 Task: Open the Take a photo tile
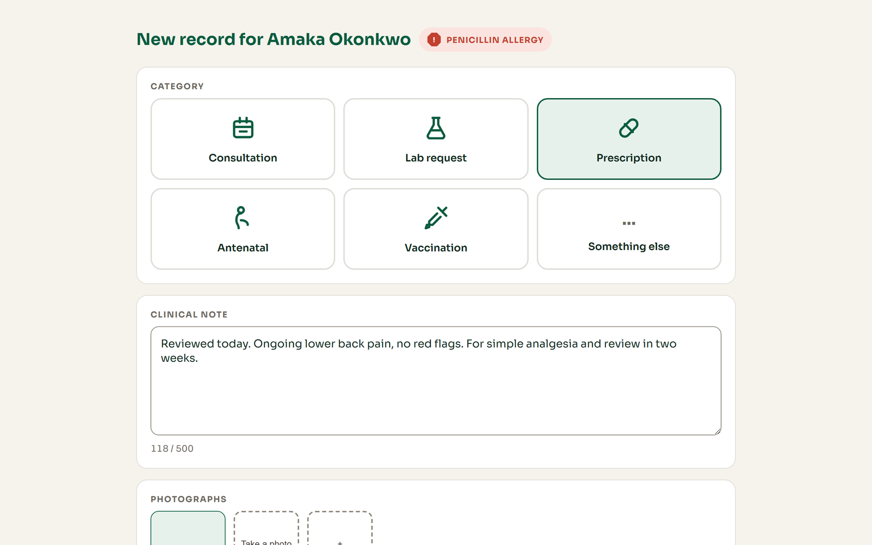point(267,528)
